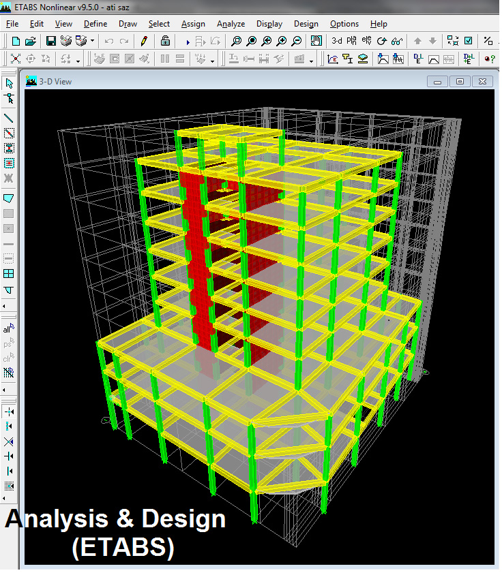Activate the Pan hand tool
Viewport: 502px width, 575px height.
(x=316, y=41)
